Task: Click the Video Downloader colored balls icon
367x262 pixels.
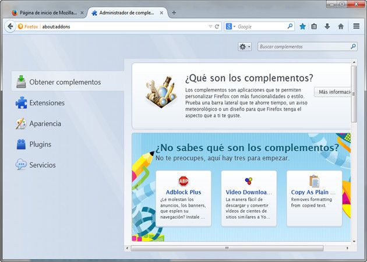Action: pos(249,181)
